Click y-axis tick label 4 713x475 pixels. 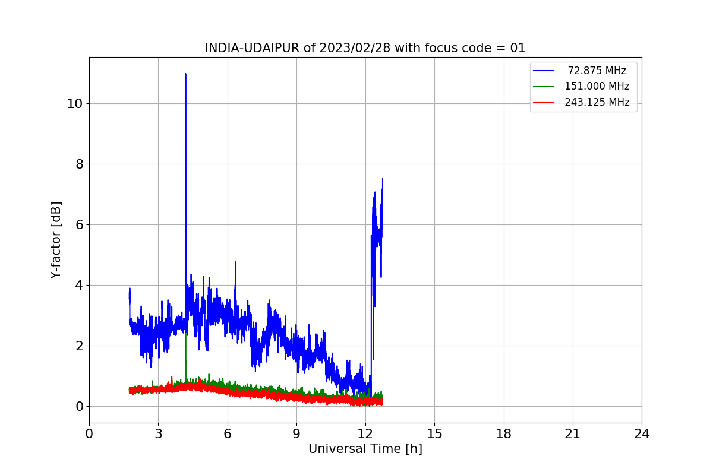click(79, 285)
